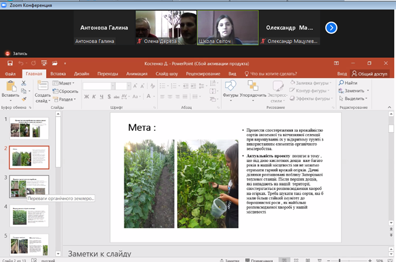Click the Общий доступ share button
The width and height of the screenshot is (396, 262).
click(x=369, y=73)
